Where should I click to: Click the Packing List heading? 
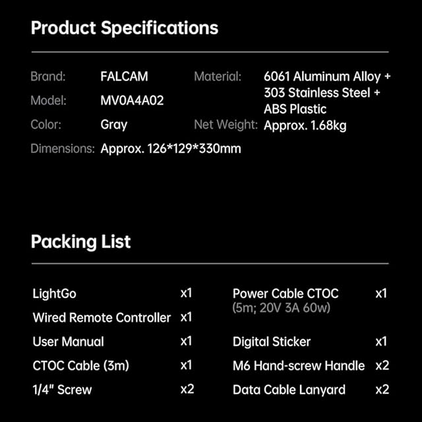(x=81, y=241)
